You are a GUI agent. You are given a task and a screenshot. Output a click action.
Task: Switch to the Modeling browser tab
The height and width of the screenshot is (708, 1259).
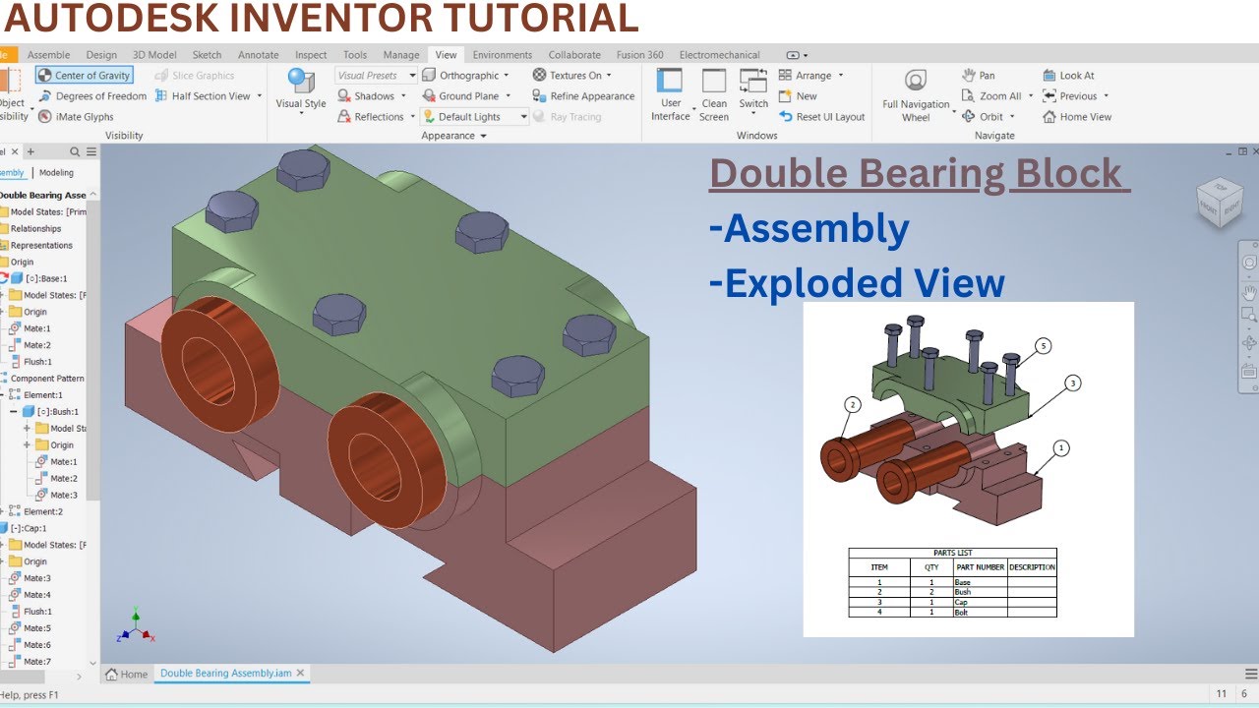pyautogui.click(x=56, y=173)
